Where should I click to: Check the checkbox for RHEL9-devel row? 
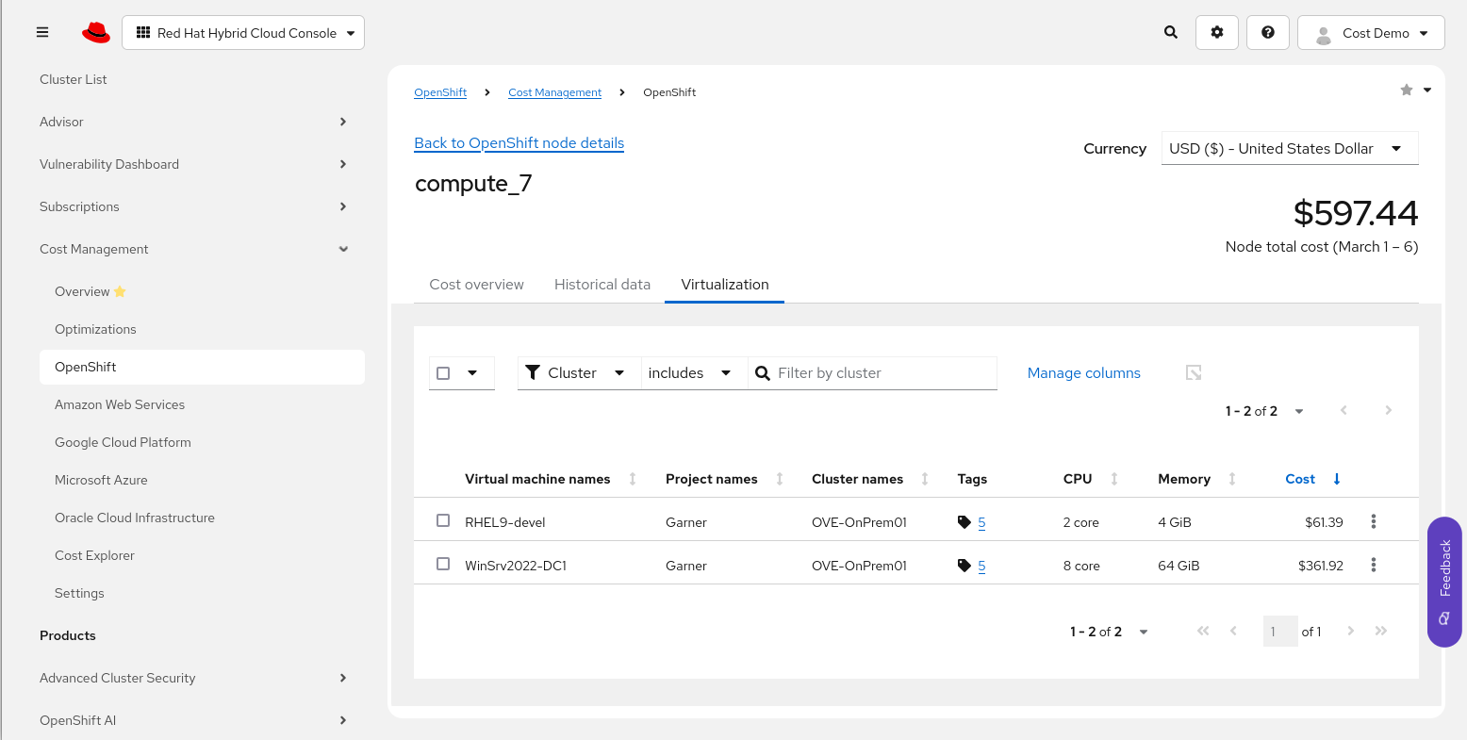coord(443,519)
